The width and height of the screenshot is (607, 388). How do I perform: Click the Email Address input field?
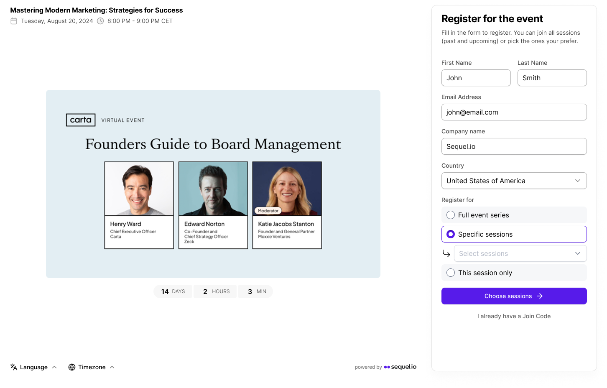[514, 112]
